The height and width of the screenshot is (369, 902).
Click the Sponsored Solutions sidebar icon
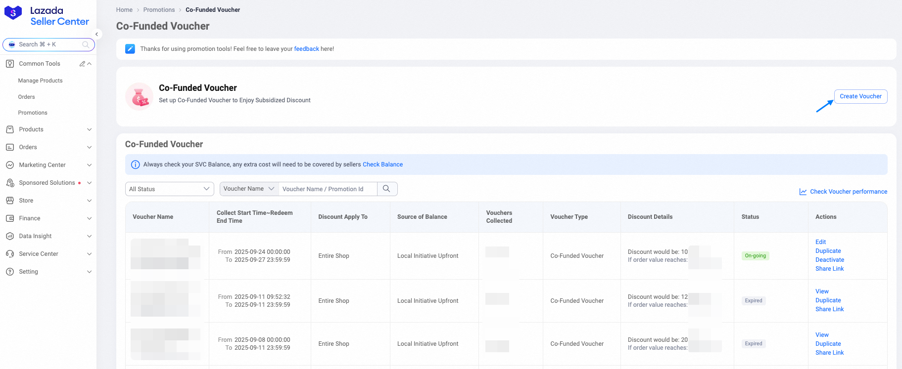pyautogui.click(x=10, y=183)
